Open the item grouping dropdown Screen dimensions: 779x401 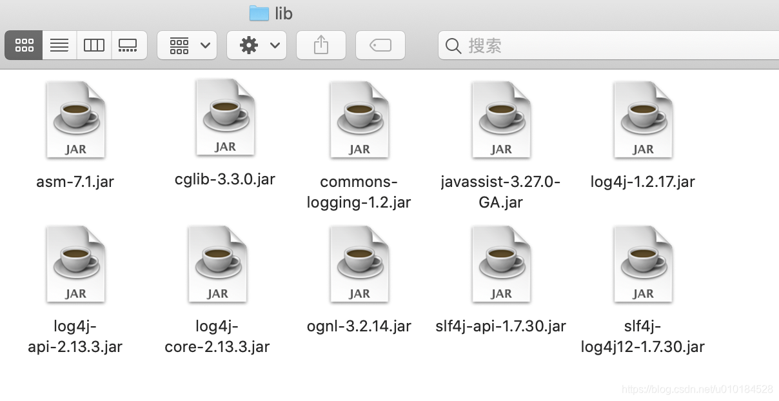coord(187,45)
